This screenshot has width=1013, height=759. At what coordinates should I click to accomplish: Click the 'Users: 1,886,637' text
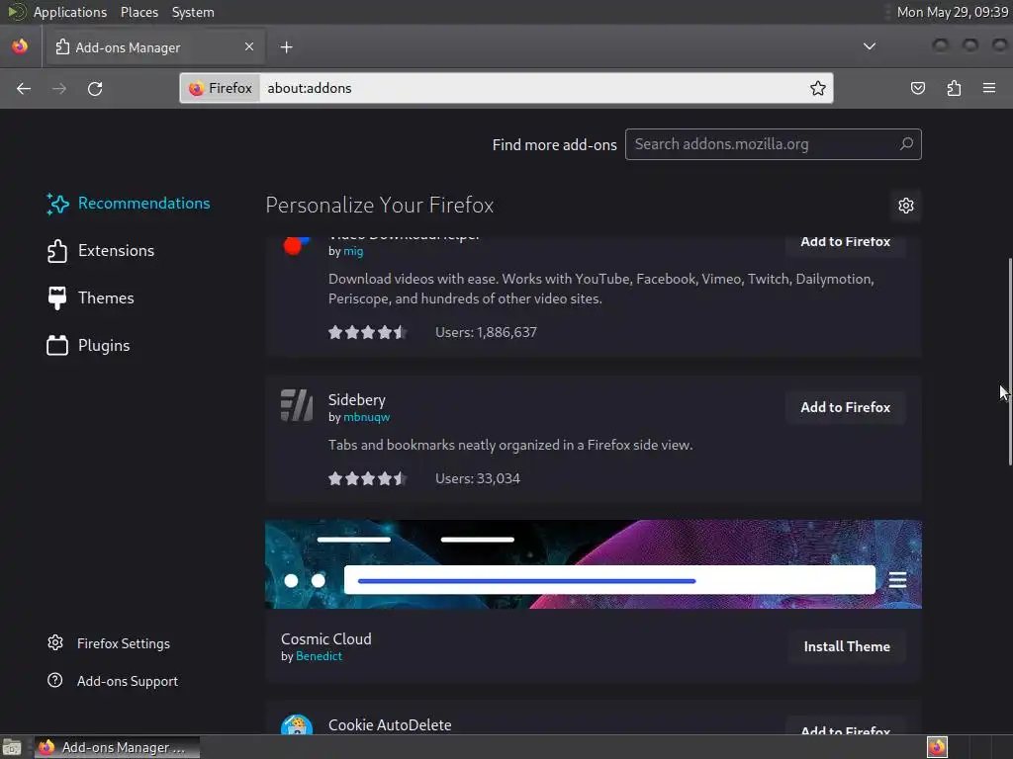pyautogui.click(x=486, y=332)
